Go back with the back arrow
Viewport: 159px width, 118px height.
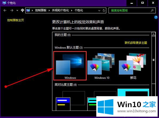pos(5,10)
